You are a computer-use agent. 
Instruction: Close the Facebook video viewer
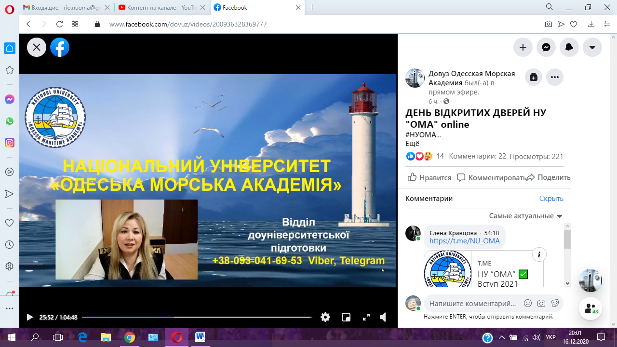coord(37,47)
